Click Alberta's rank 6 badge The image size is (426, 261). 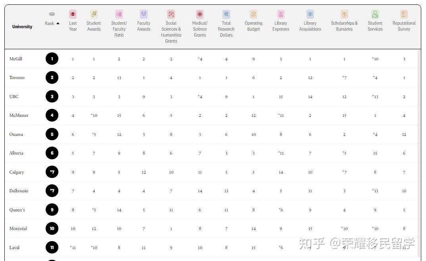[x=52, y=153]
